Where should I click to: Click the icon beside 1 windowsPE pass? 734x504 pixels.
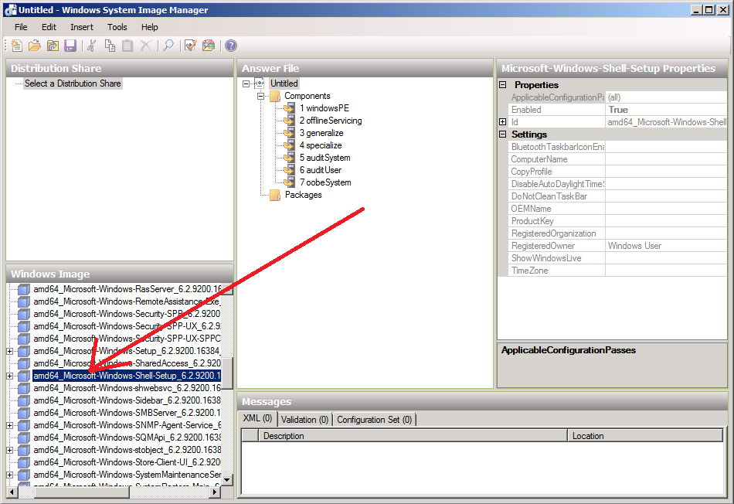coord(289,108)
